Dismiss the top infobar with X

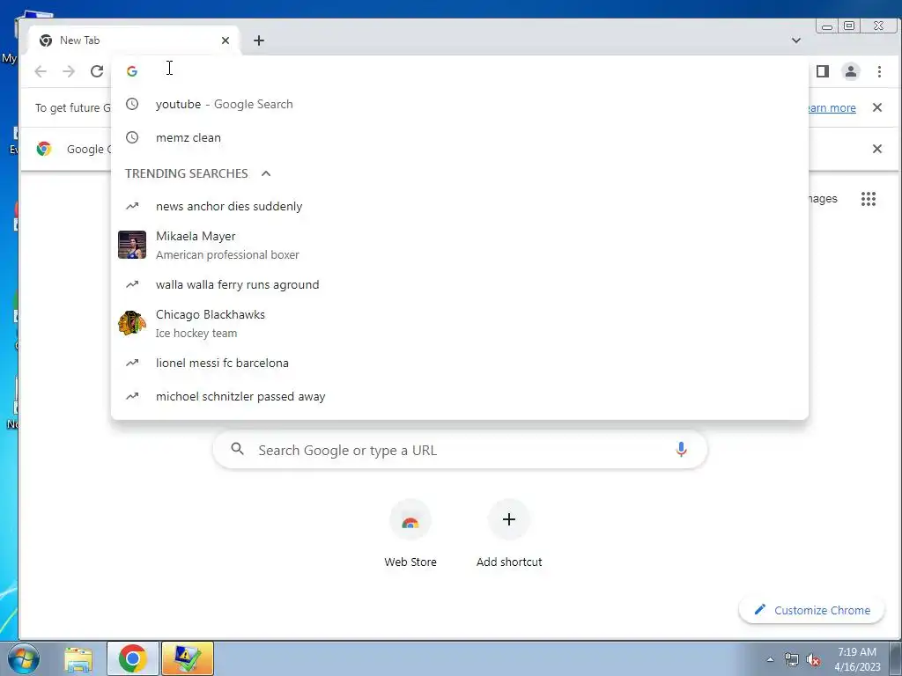click(877, 107)
